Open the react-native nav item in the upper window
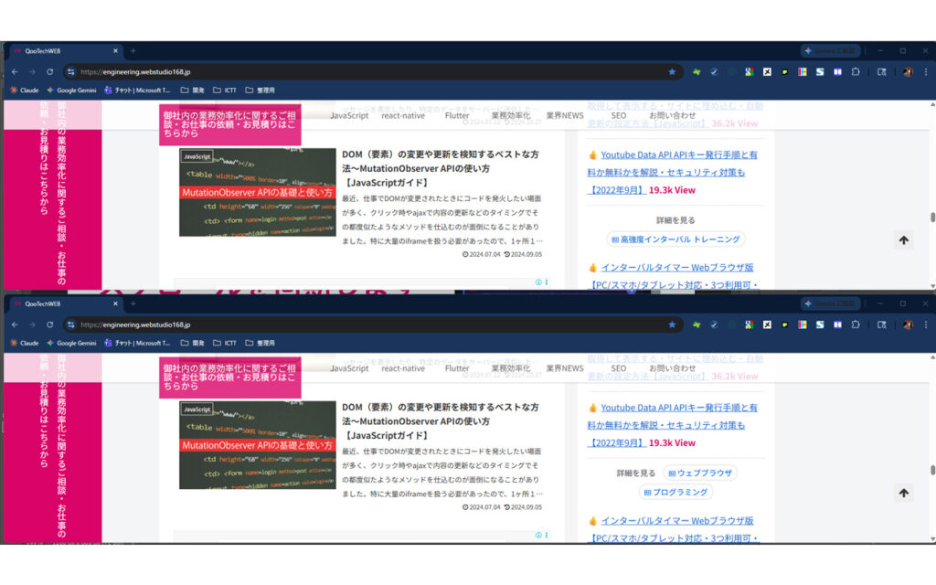 [403, 115]
